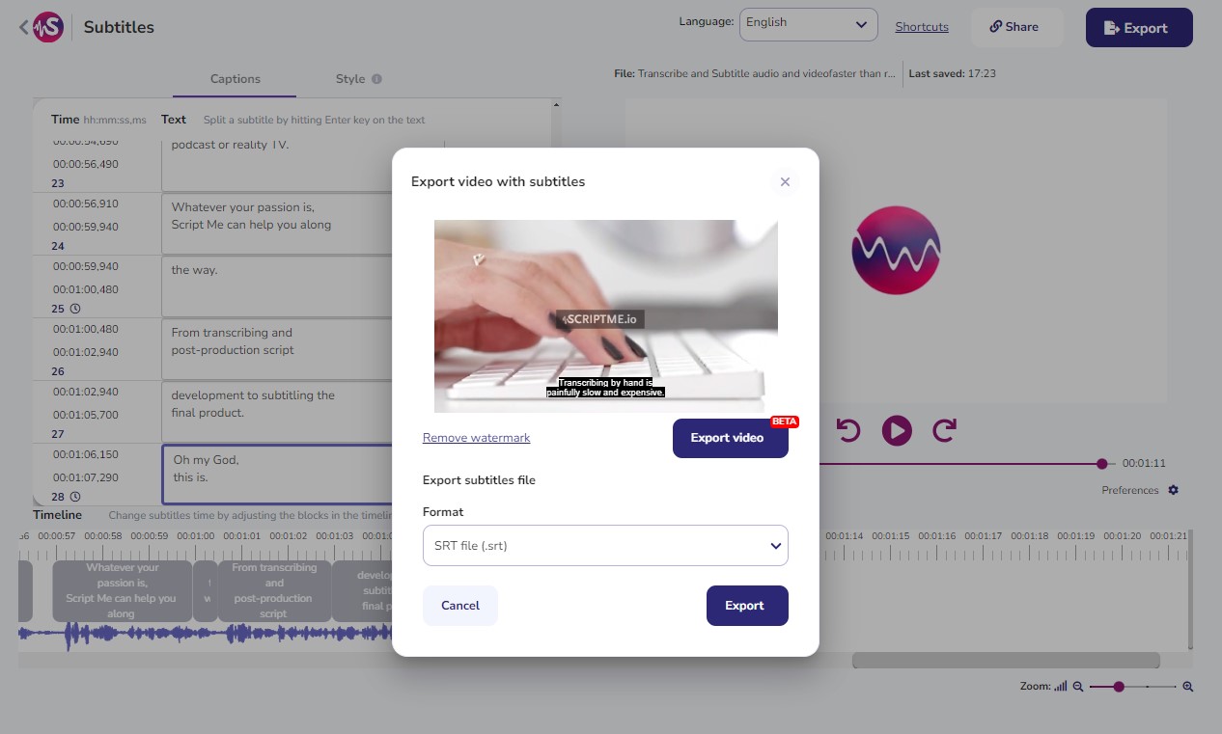Expand the SRT file format dropdown

(605, 546)
